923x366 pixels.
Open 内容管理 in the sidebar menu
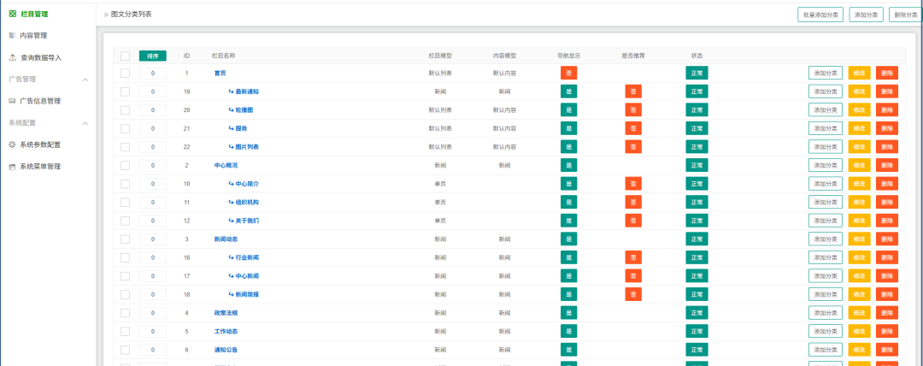click(x=33, y=35)
